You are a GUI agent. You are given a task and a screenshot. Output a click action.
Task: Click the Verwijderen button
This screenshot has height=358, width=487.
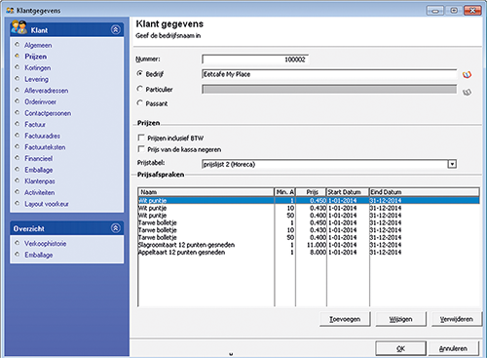(x=456, y=319)
